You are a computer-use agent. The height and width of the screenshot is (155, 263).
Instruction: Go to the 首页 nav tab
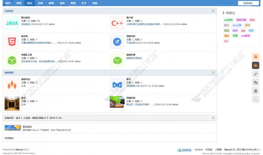click(x=8, y=3)
